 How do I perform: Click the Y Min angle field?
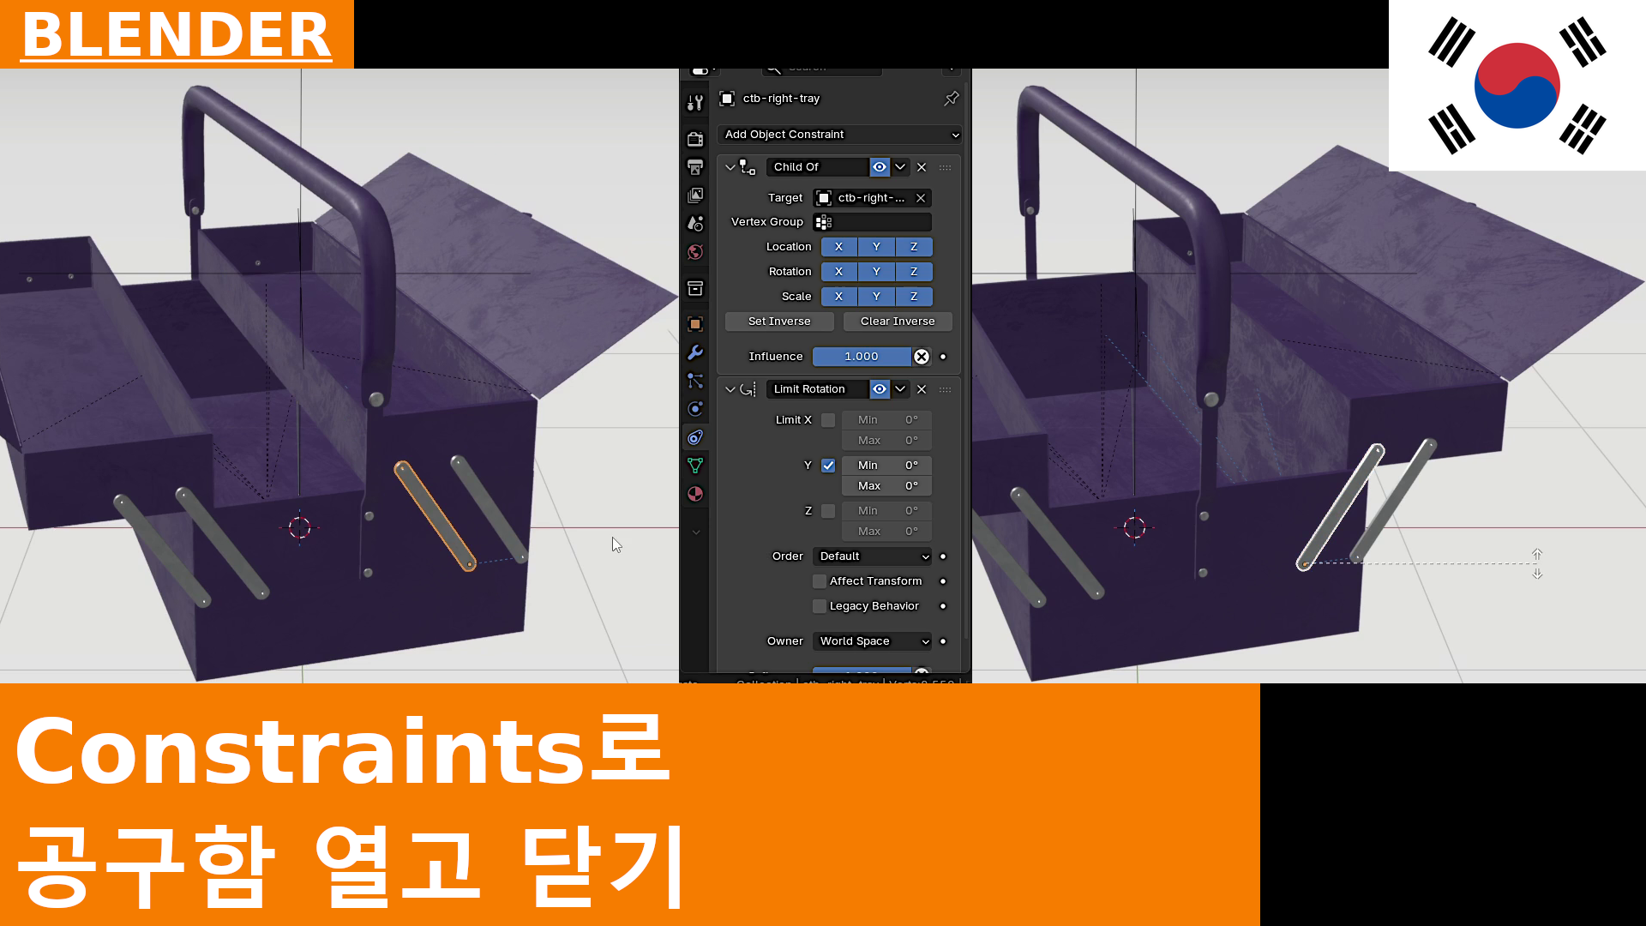[886, 466]
